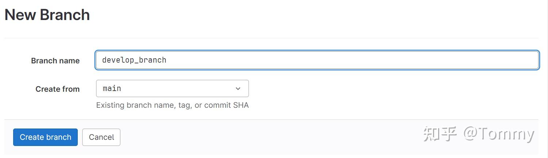Focus the empty area after develop_branch text
This screenshot has width=548, height=158.
[329, 60]
